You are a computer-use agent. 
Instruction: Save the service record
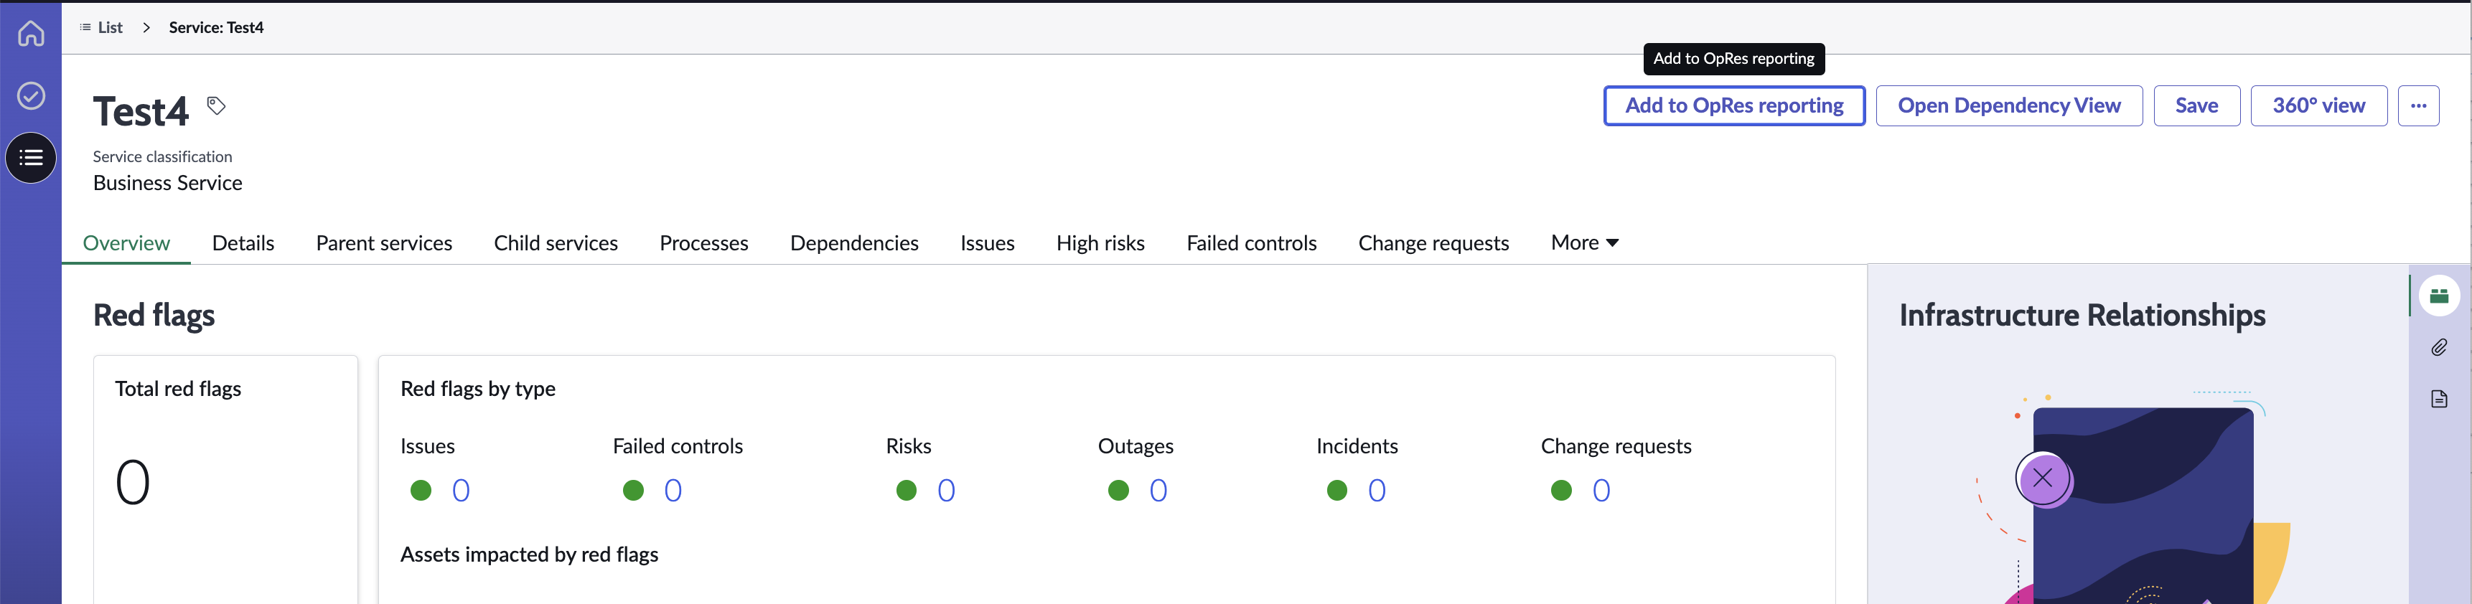[2196, 105]
